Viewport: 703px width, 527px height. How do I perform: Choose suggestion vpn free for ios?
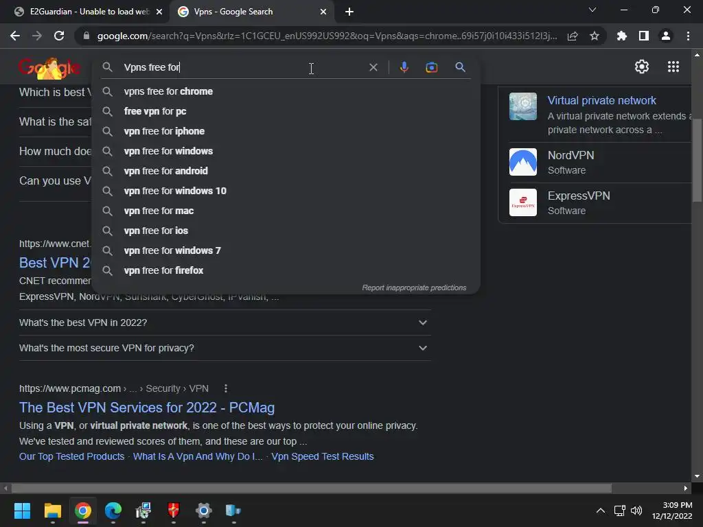286,231
